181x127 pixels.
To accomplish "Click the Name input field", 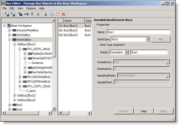I will 138,32.
